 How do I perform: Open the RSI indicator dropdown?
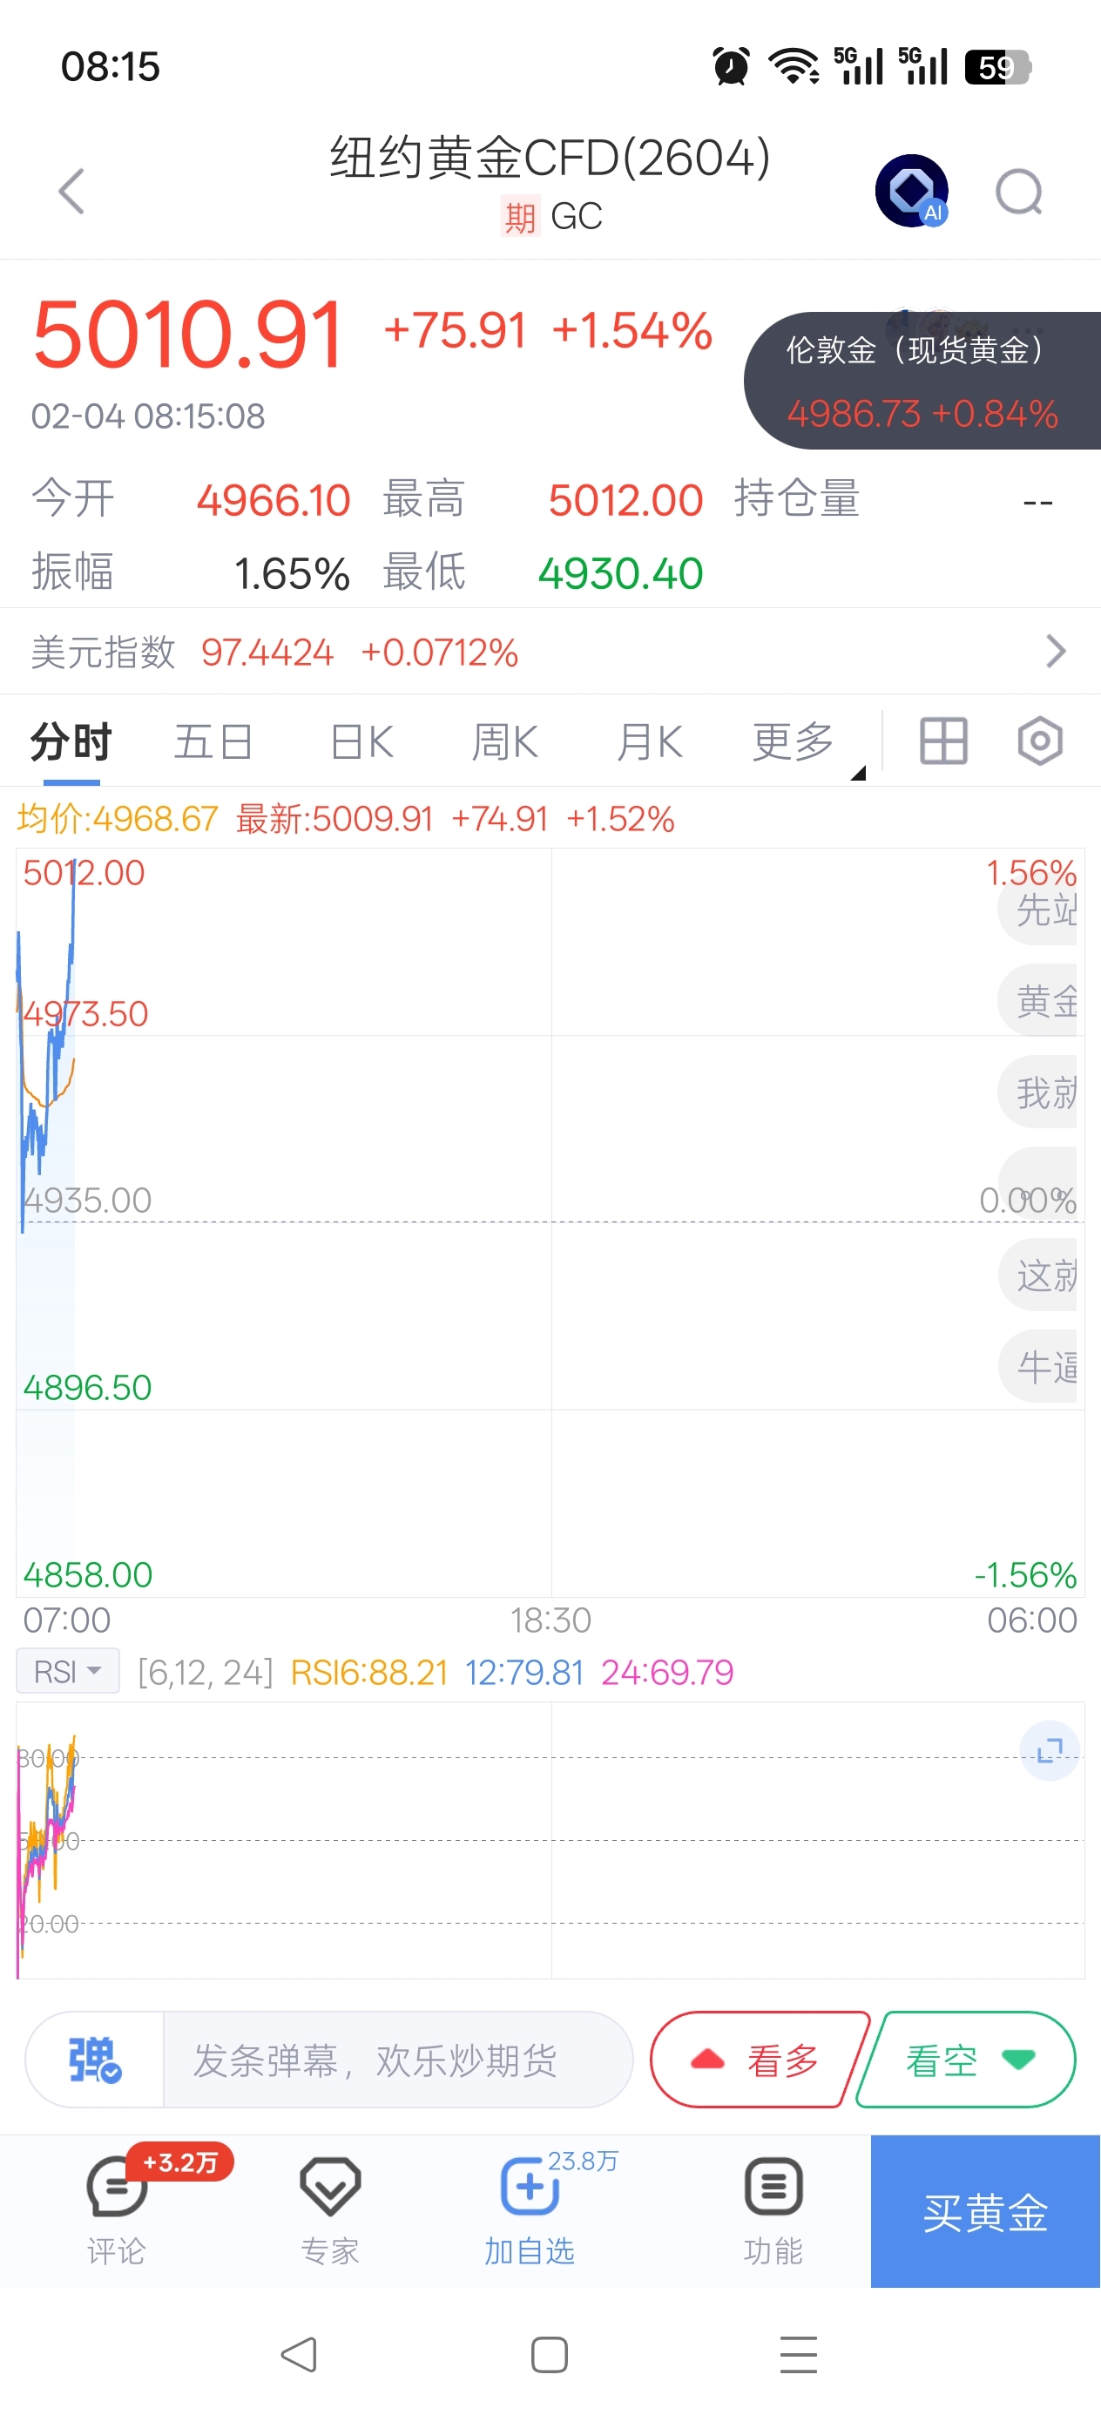pyautogui.click(x=68, y=1671)
